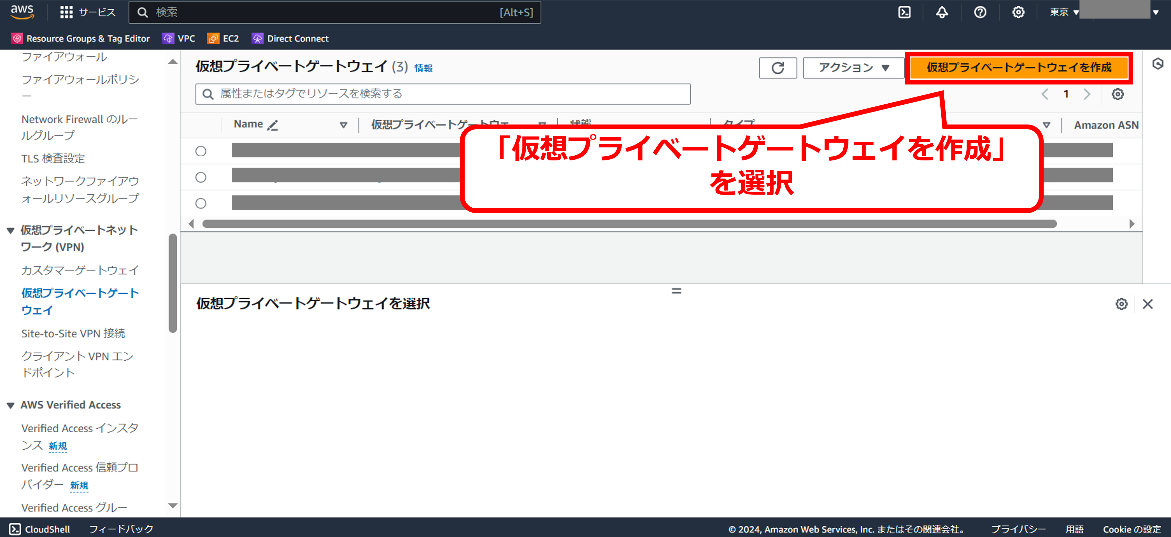Open Site-to-Site VPN 接続 in sidebar
This screenshot has height=537, width=1171.
tap(73, 333)
